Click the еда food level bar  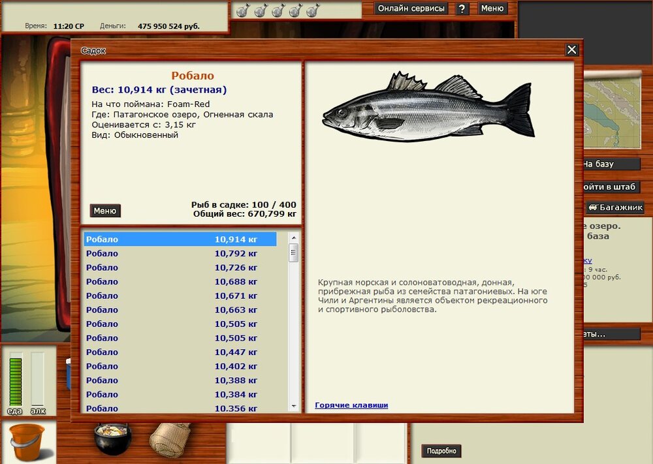pos(16,379)
